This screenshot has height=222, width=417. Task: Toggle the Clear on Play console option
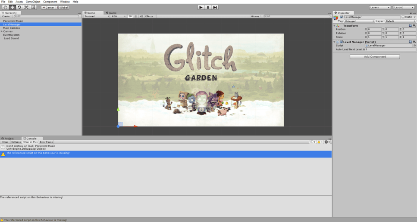tap(30, 142)
